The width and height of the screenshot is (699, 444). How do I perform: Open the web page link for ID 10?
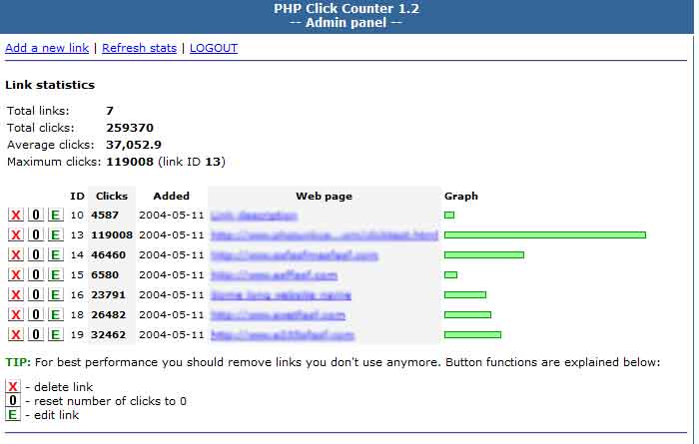254,216
